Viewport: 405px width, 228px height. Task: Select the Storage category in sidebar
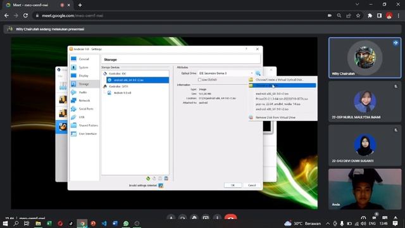84,84
